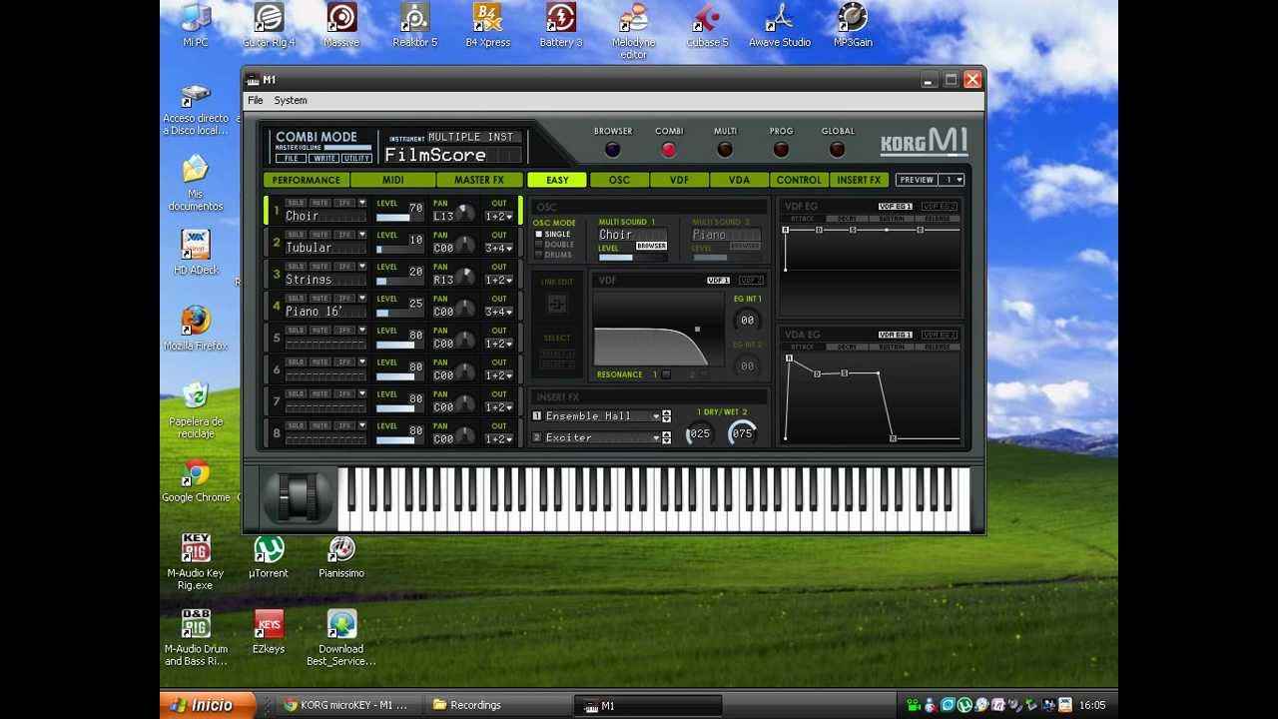The height and width of the screenshot is (719, 1278).
Task: Launch Cubase 5 desktop shortcut
Action: pyautogui.click(x=707, y=26)
